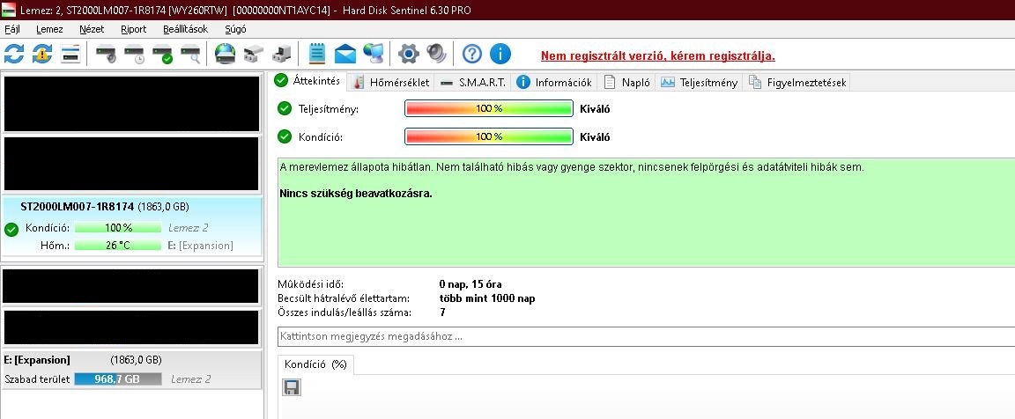Click the disk list window toolbar icon
This screenshot has width=1015, height=419.
70,54
